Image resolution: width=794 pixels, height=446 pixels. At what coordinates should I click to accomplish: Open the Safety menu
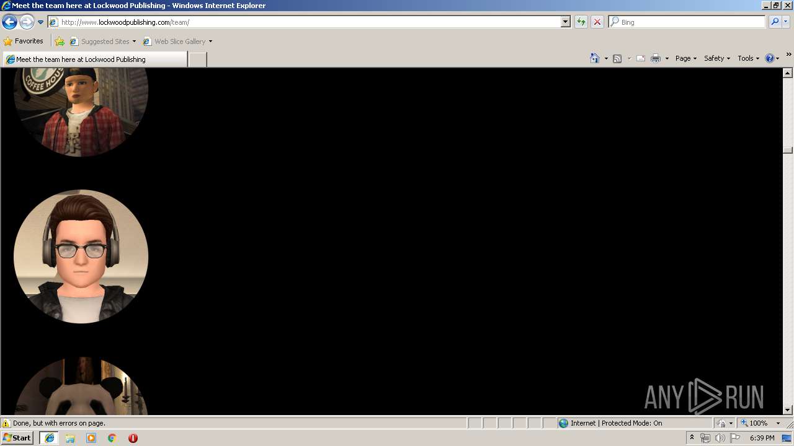point(717,58)
